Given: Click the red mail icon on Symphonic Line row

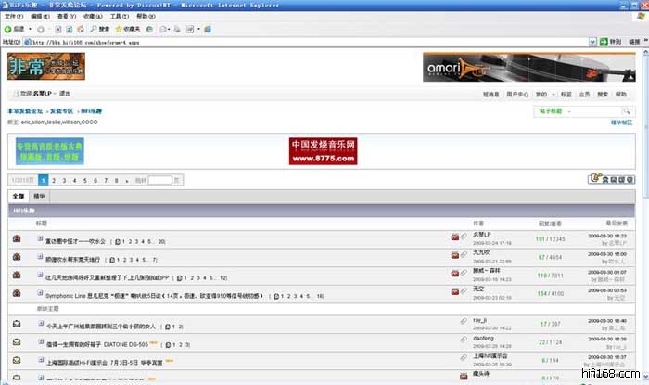Looking at the screenshot, I should tap(454, 293).
